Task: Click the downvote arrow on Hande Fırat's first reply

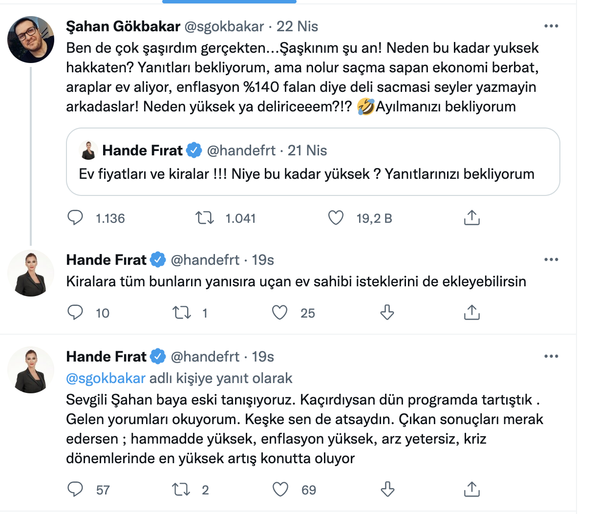Action: tap(386, 312)
